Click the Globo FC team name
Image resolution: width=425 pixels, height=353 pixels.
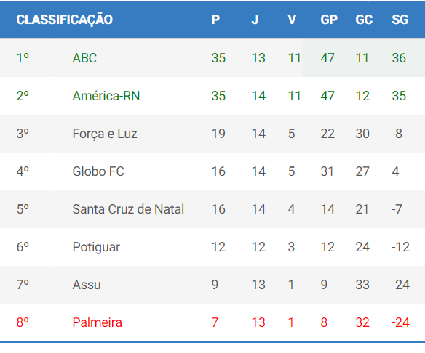click(x=98, y=171)
